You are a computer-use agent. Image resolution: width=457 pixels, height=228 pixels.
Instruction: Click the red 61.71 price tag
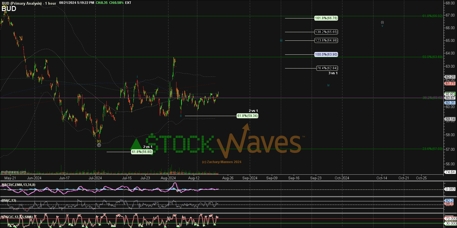450,84
